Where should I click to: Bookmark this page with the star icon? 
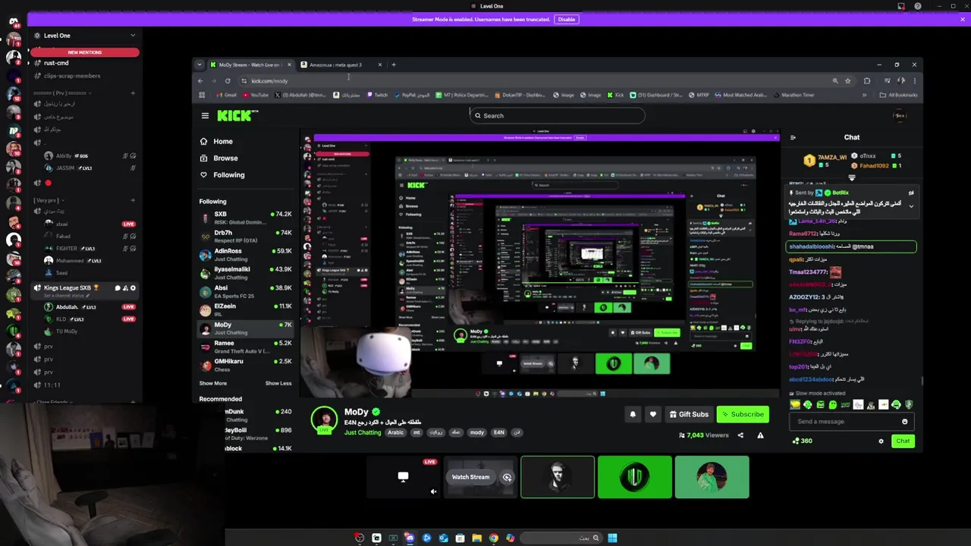pyautogui.click(x=848, y=80)
